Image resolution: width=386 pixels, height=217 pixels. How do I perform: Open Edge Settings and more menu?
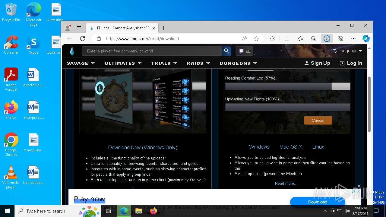[353, 39]
